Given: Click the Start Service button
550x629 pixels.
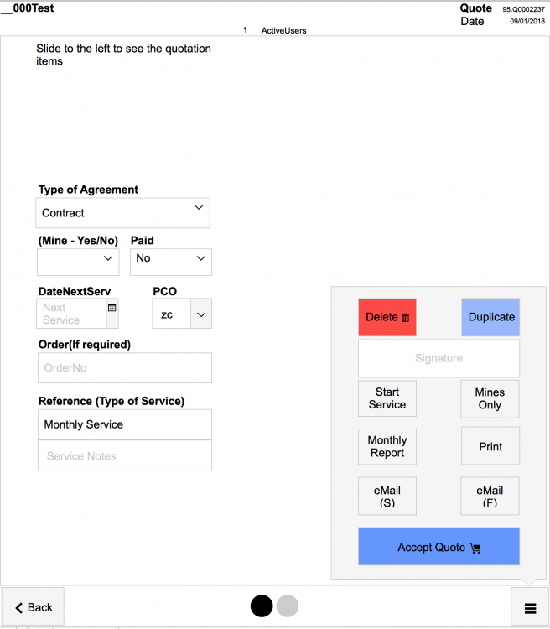Looking at the screenshot, I should pos(387,398).
